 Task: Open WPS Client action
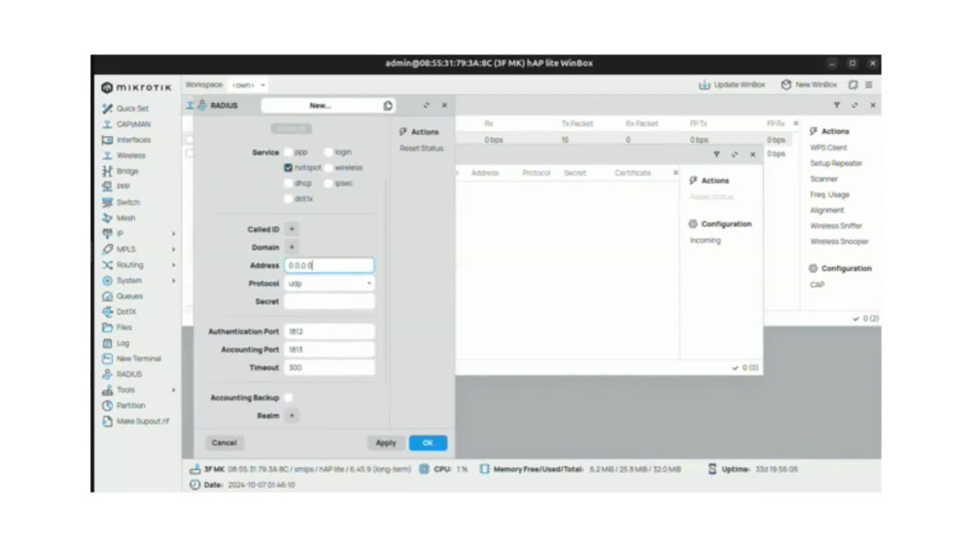[x=828, y=148]
